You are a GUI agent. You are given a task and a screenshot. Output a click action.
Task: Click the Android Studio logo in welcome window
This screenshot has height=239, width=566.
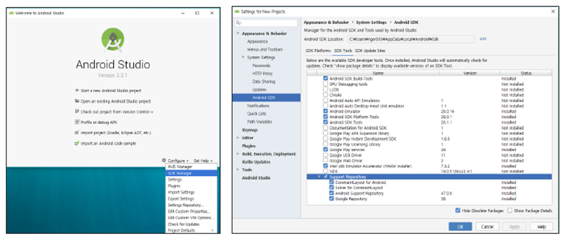click(x=113, y=39)
